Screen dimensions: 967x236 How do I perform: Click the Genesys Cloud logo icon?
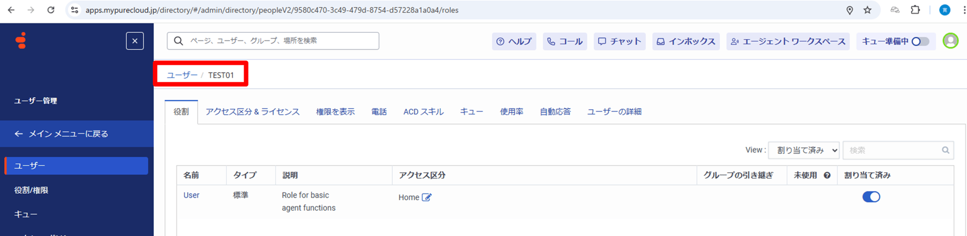coord(21,41)
